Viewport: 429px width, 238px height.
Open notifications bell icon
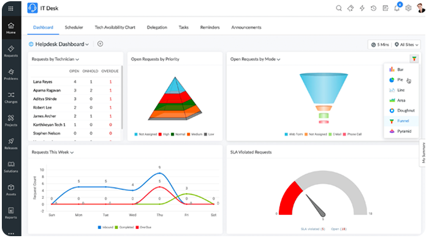click(x=397, y=8)
